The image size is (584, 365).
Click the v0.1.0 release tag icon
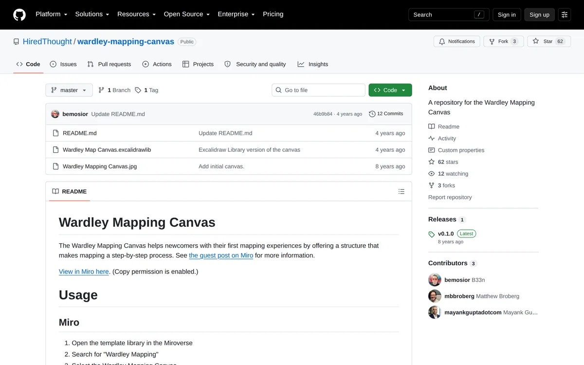(432, 234)
